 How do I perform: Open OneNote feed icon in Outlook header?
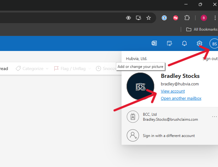pyautogui.click(x=154, y=43)
